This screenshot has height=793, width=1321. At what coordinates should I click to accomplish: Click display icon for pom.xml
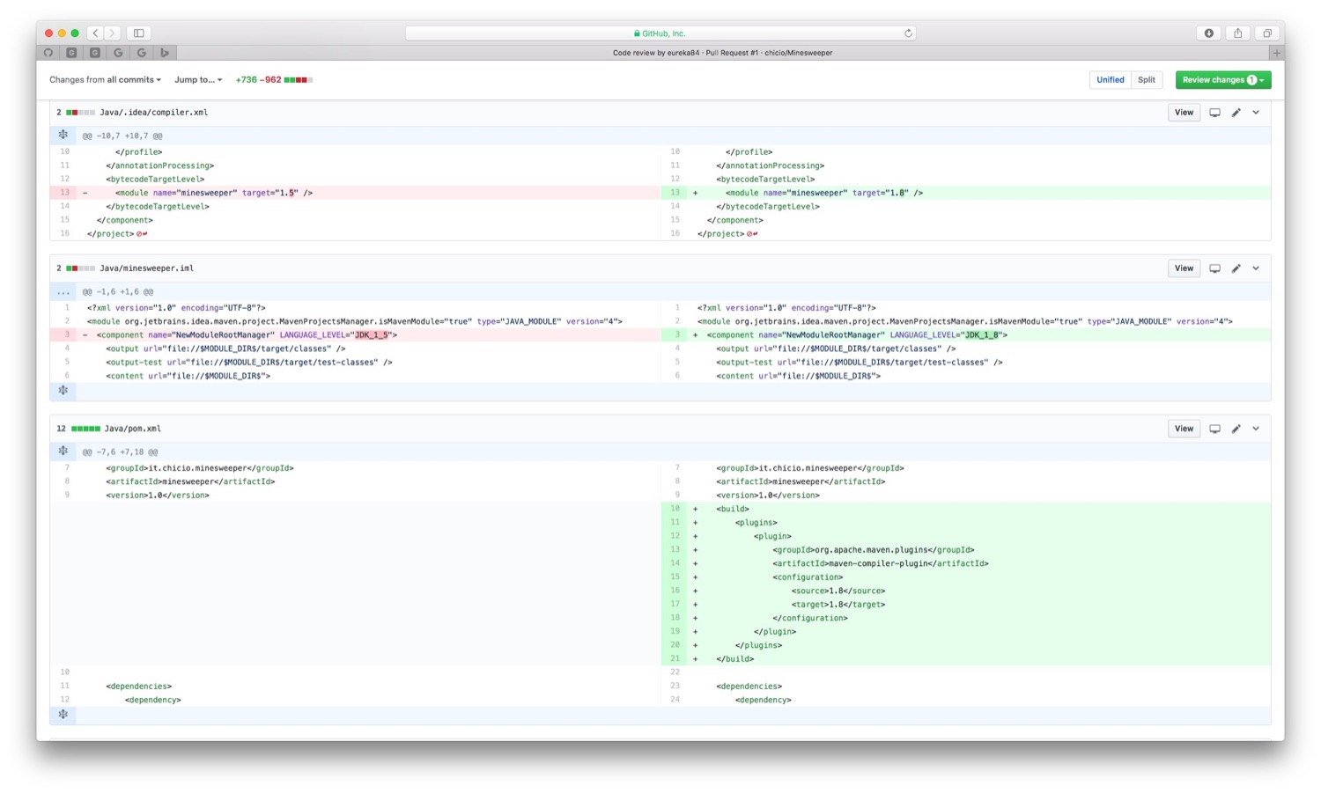[1214, 429]
